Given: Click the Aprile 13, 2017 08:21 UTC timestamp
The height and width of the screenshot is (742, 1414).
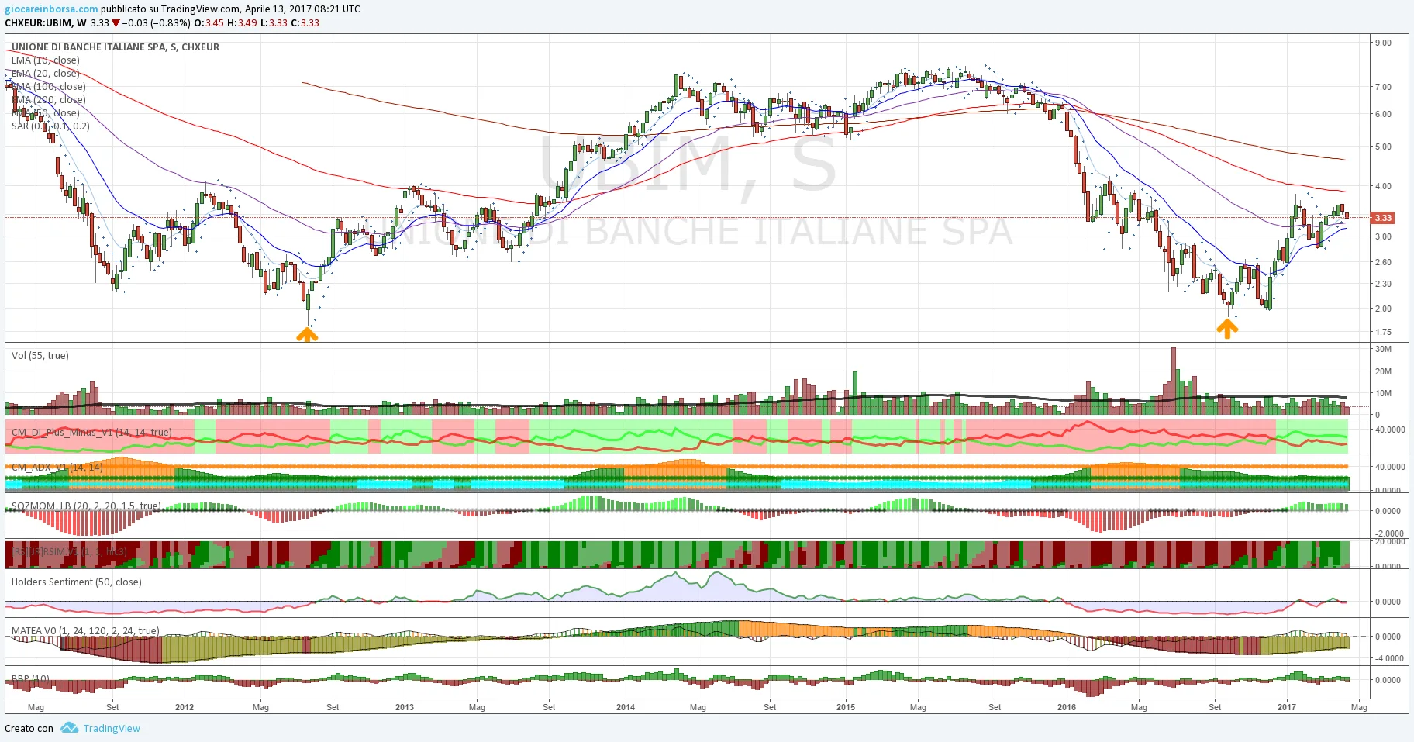Looking at the screenshot, I should 302,9.
